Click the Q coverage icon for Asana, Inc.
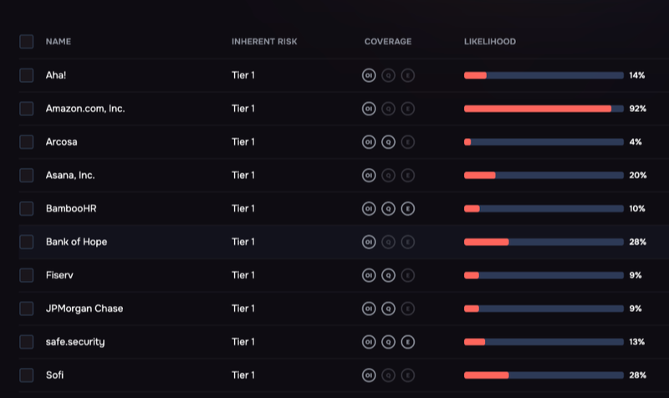 (388, 176)
